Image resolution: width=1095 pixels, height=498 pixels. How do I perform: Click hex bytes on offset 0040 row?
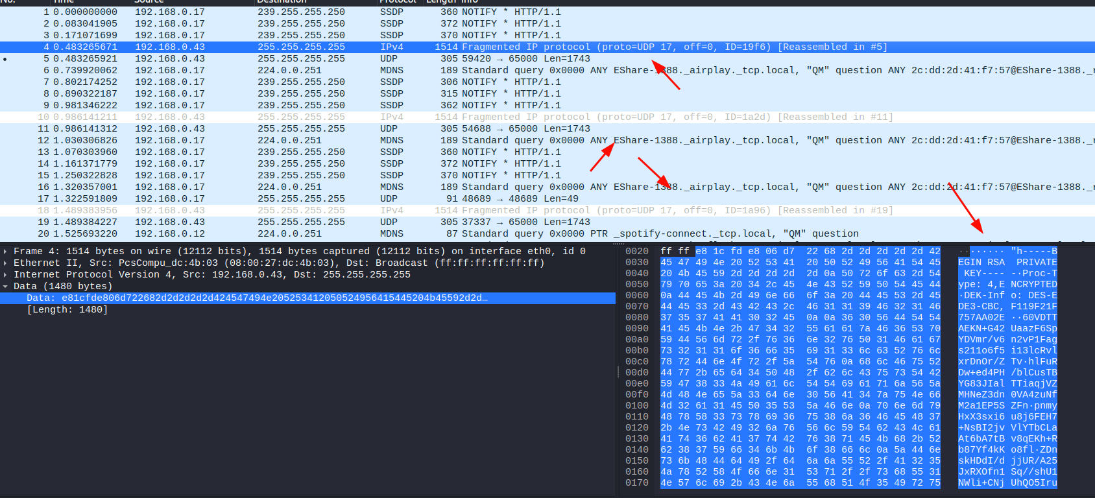800,273
